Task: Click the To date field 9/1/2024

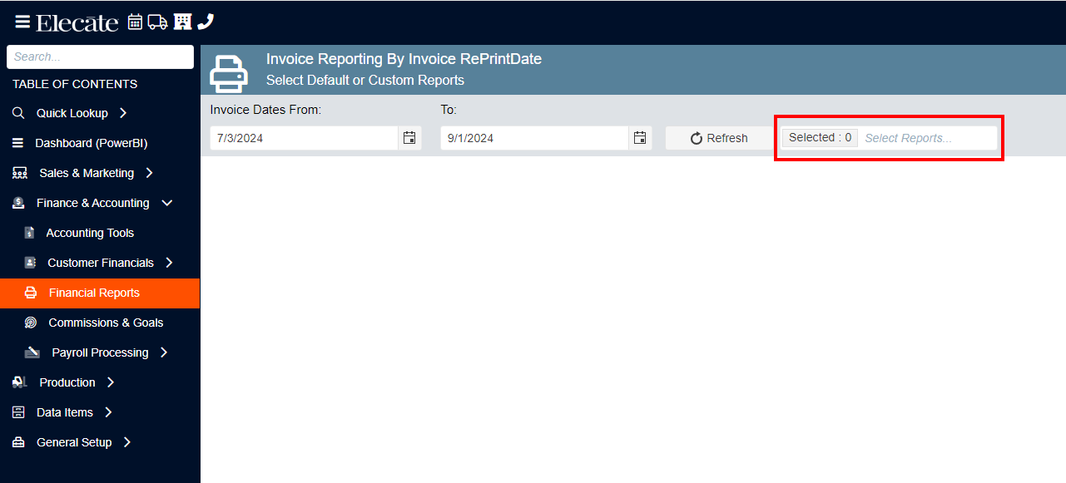Action: [534, 138]
